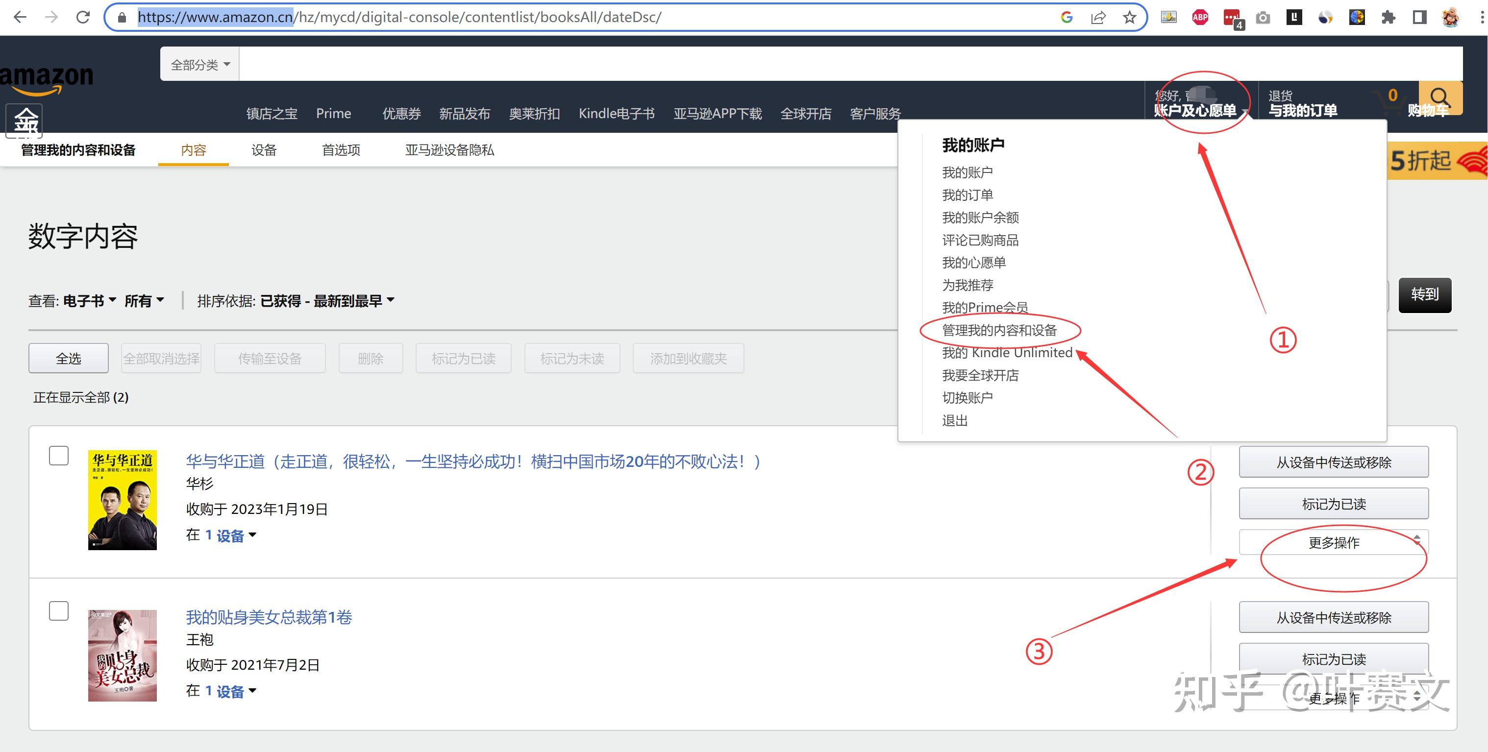Expand the sort by 已获得 dropdown

pos(327,301)
